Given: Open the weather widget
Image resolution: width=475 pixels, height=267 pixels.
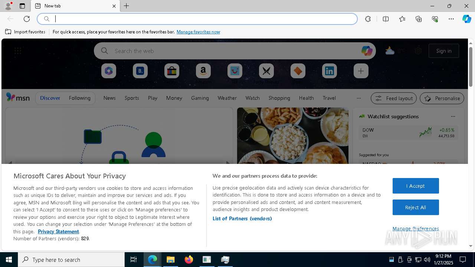Looking at the screenshot, I should coord(394,51).
